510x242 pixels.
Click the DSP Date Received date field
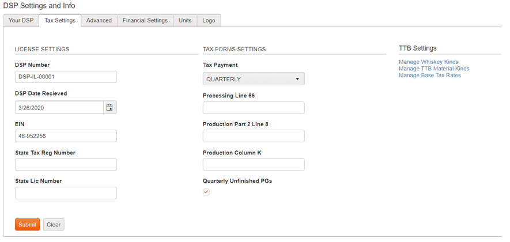[x=59, y=108]
